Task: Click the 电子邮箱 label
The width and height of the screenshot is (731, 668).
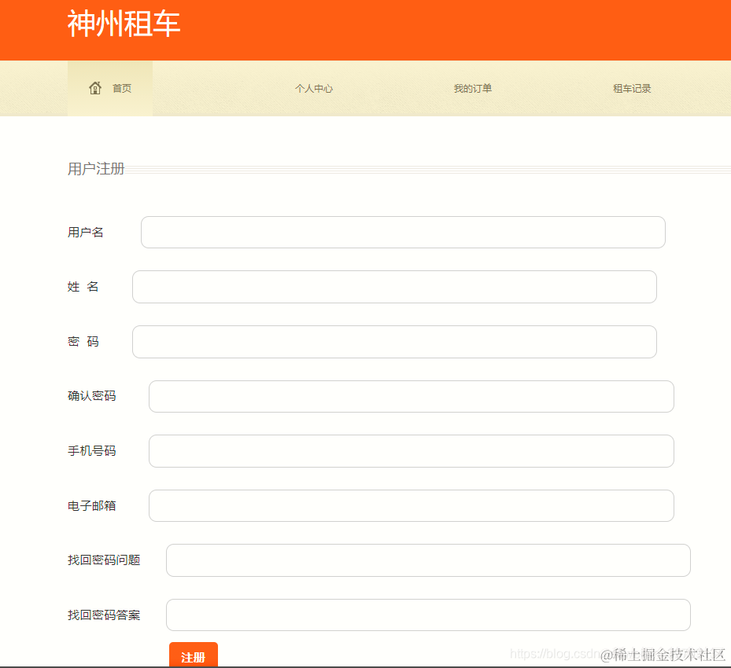Action: 92,505
